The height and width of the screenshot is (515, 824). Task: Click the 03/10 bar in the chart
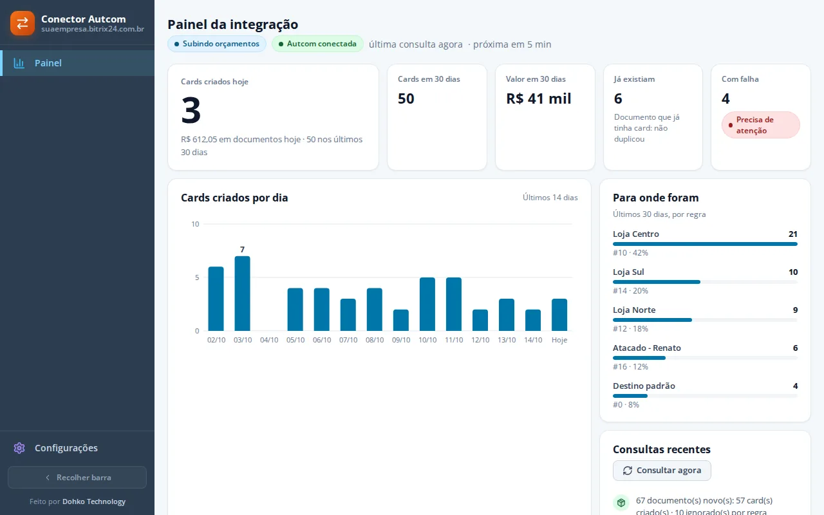243,294
